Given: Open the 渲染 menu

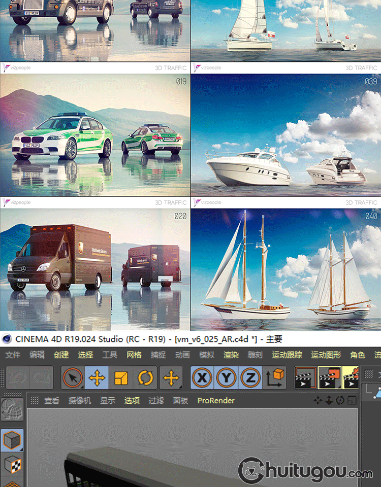Looking at the screenshot, I should [231, 355].
